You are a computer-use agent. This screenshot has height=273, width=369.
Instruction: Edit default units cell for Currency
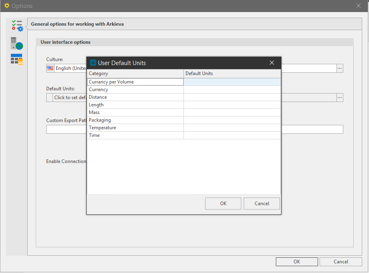coord(232,90)
